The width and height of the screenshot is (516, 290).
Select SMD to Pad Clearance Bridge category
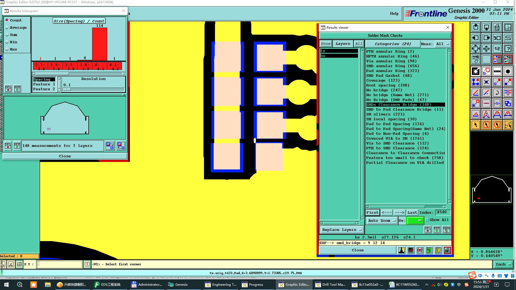[x=405, y=109]
